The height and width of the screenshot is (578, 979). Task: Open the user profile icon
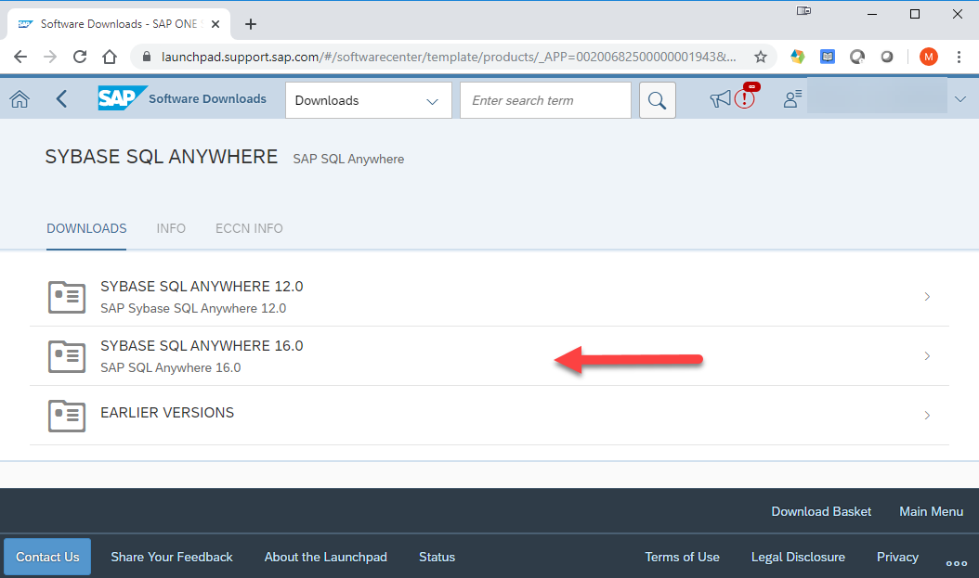792,98
